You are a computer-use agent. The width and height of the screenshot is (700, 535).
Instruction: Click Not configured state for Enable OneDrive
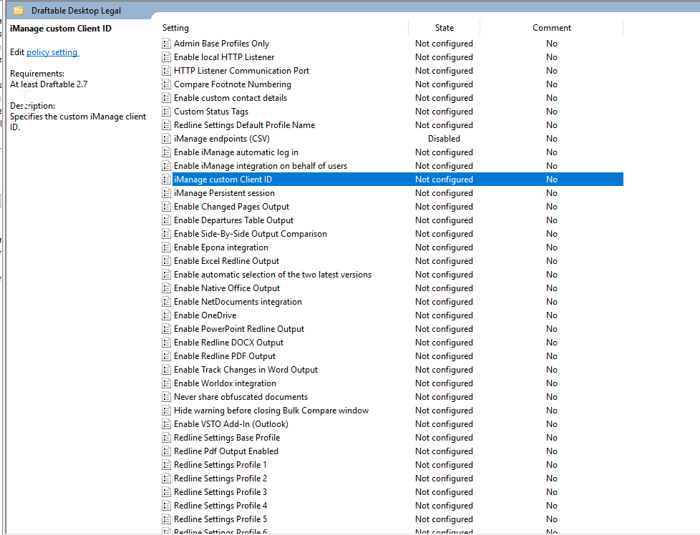tap(444, 315)
